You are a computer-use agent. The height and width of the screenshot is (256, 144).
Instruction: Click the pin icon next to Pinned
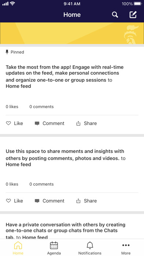[x=7, y=52]
